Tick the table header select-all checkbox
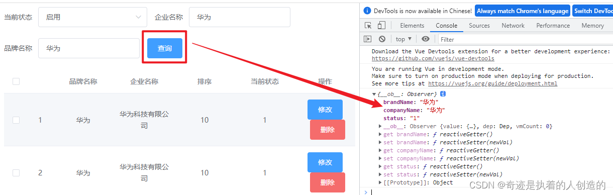Viewport: 613px width, 195px height. pos(16,81)
